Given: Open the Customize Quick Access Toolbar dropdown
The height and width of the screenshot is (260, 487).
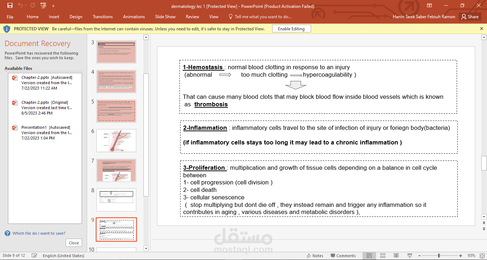Looking at the screenshot, I should coord(53,6).
